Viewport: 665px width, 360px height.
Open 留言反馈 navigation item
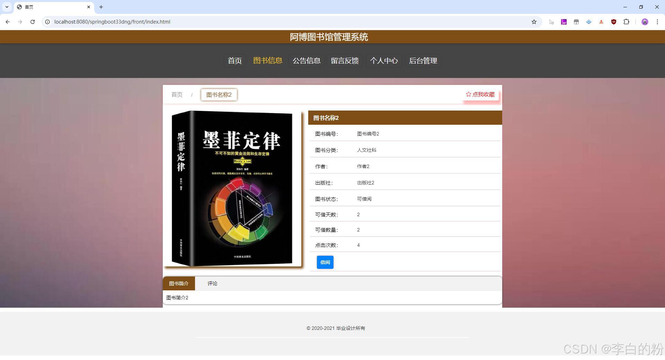tap(345, 61)
